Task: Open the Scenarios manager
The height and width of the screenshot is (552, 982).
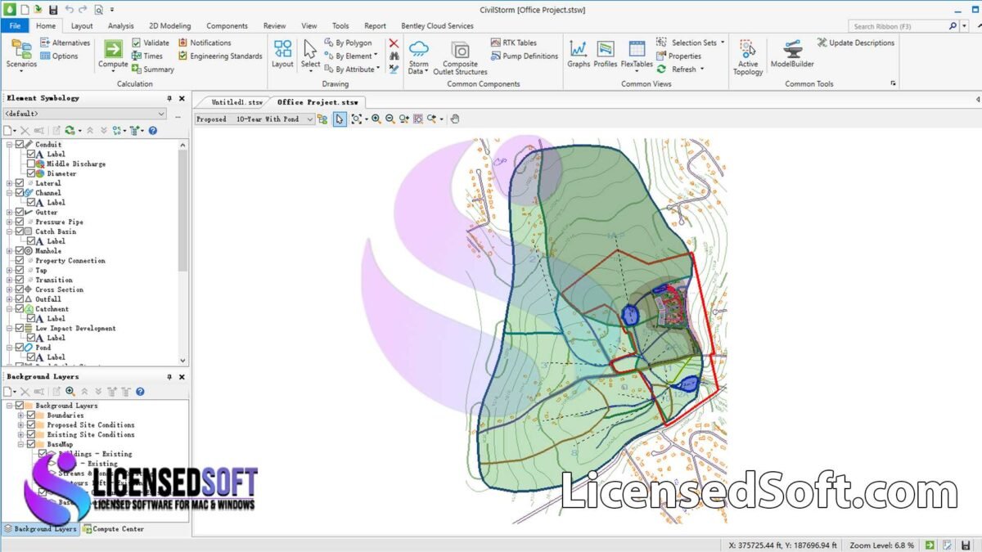Action: pos(21,54)
